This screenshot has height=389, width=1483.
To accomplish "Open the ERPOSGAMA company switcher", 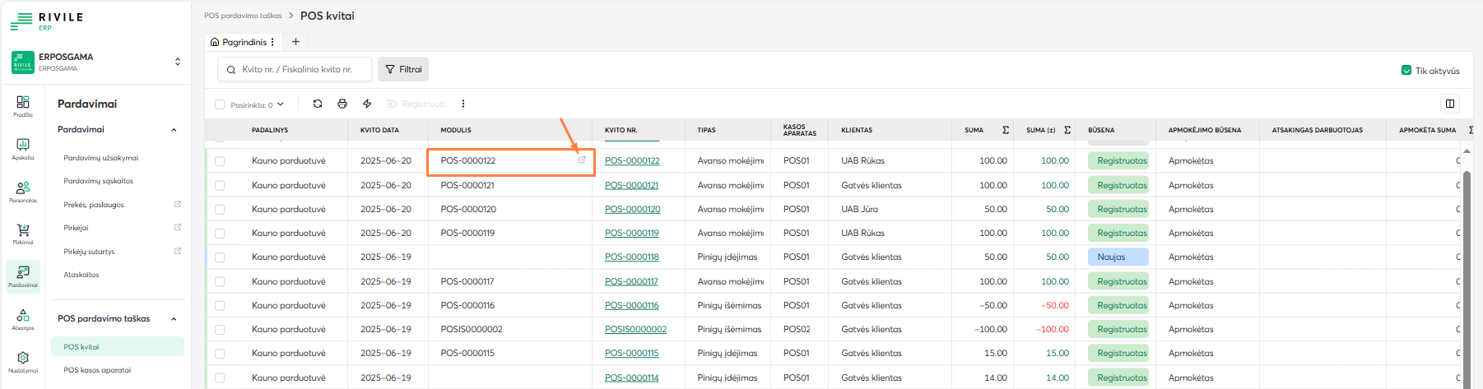I will click(177, 62).
